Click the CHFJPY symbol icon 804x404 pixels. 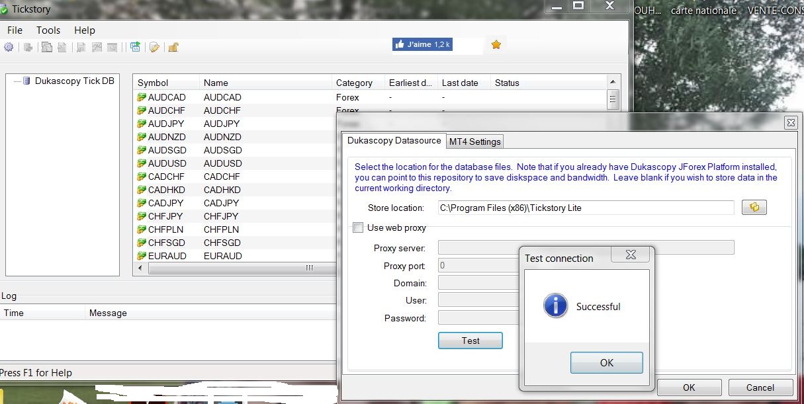pos(142,216)
